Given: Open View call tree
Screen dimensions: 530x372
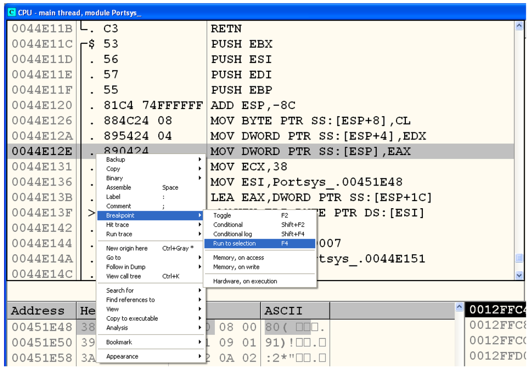Looking at the screenshot, I should pos(123,276).
